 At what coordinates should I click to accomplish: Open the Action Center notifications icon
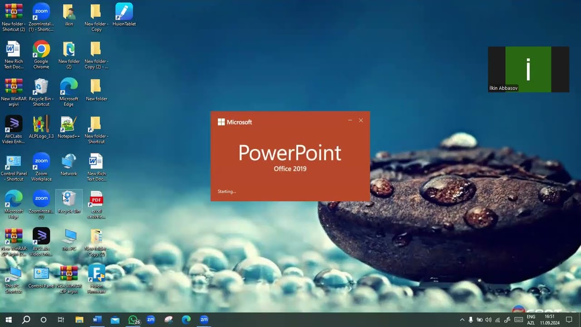coord(569,320)
